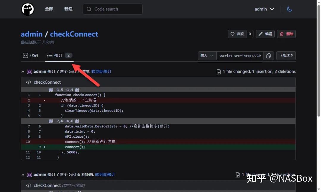Click the pencil icon on 编辑 button
321x192 pixels.
[x=260, y=34]
